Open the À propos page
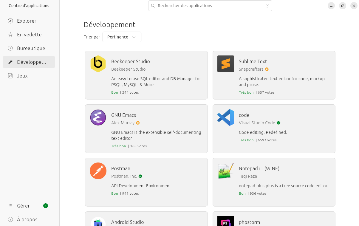This screenshot has height=226, width=359. point(27,219)
